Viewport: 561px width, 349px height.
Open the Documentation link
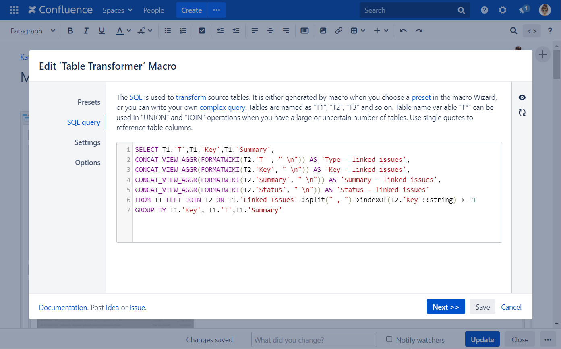tap(63, 308)
